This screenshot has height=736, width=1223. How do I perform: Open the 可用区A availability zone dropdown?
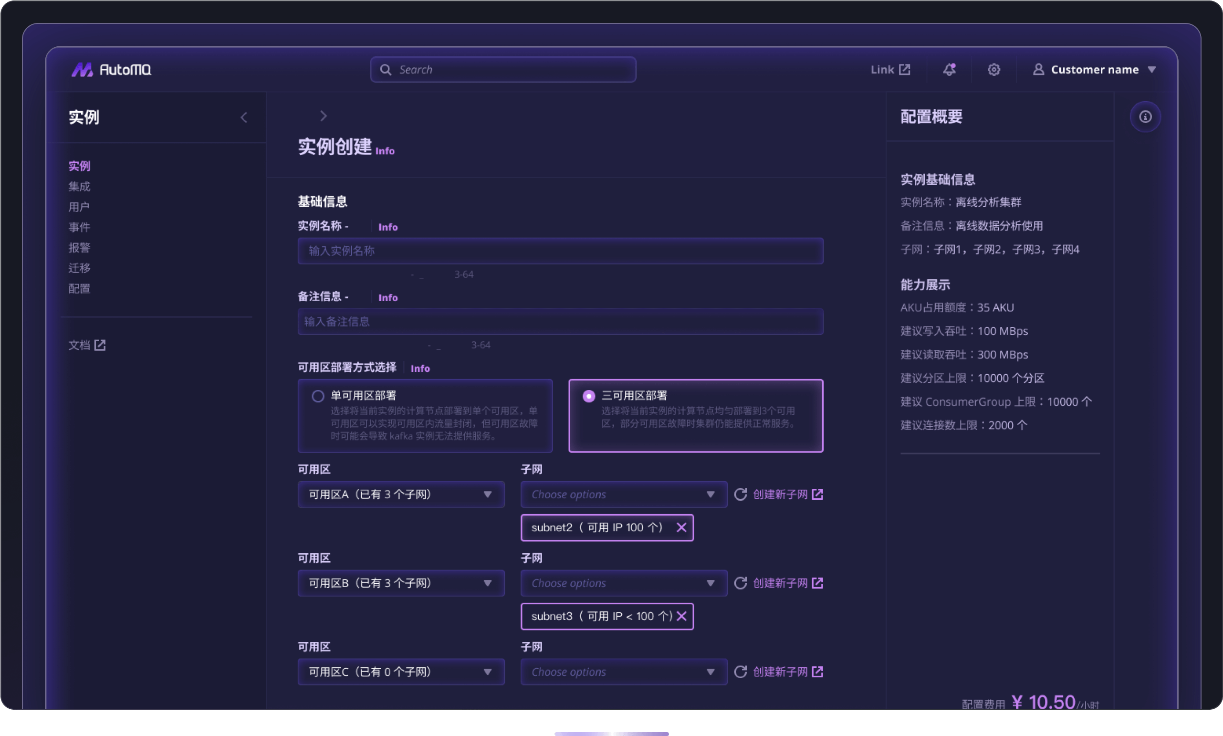(x=400, y=494)
